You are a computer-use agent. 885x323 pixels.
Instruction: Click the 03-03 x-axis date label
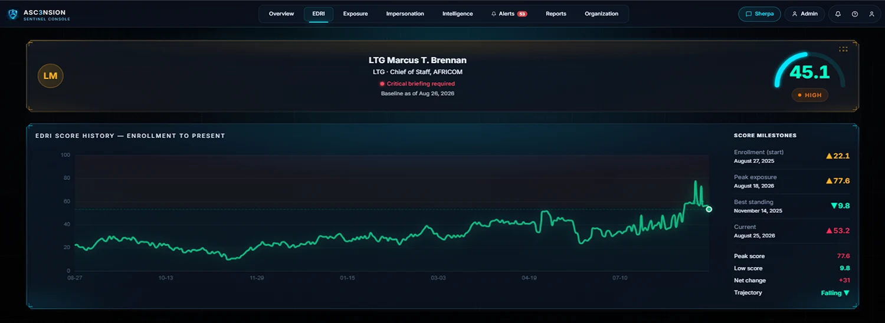click(x=438, y=278)
